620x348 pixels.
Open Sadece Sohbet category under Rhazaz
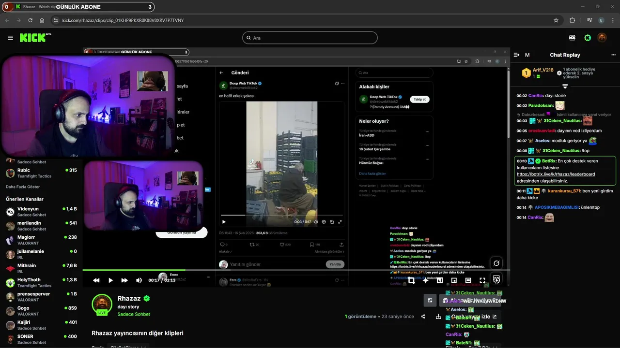134,314
